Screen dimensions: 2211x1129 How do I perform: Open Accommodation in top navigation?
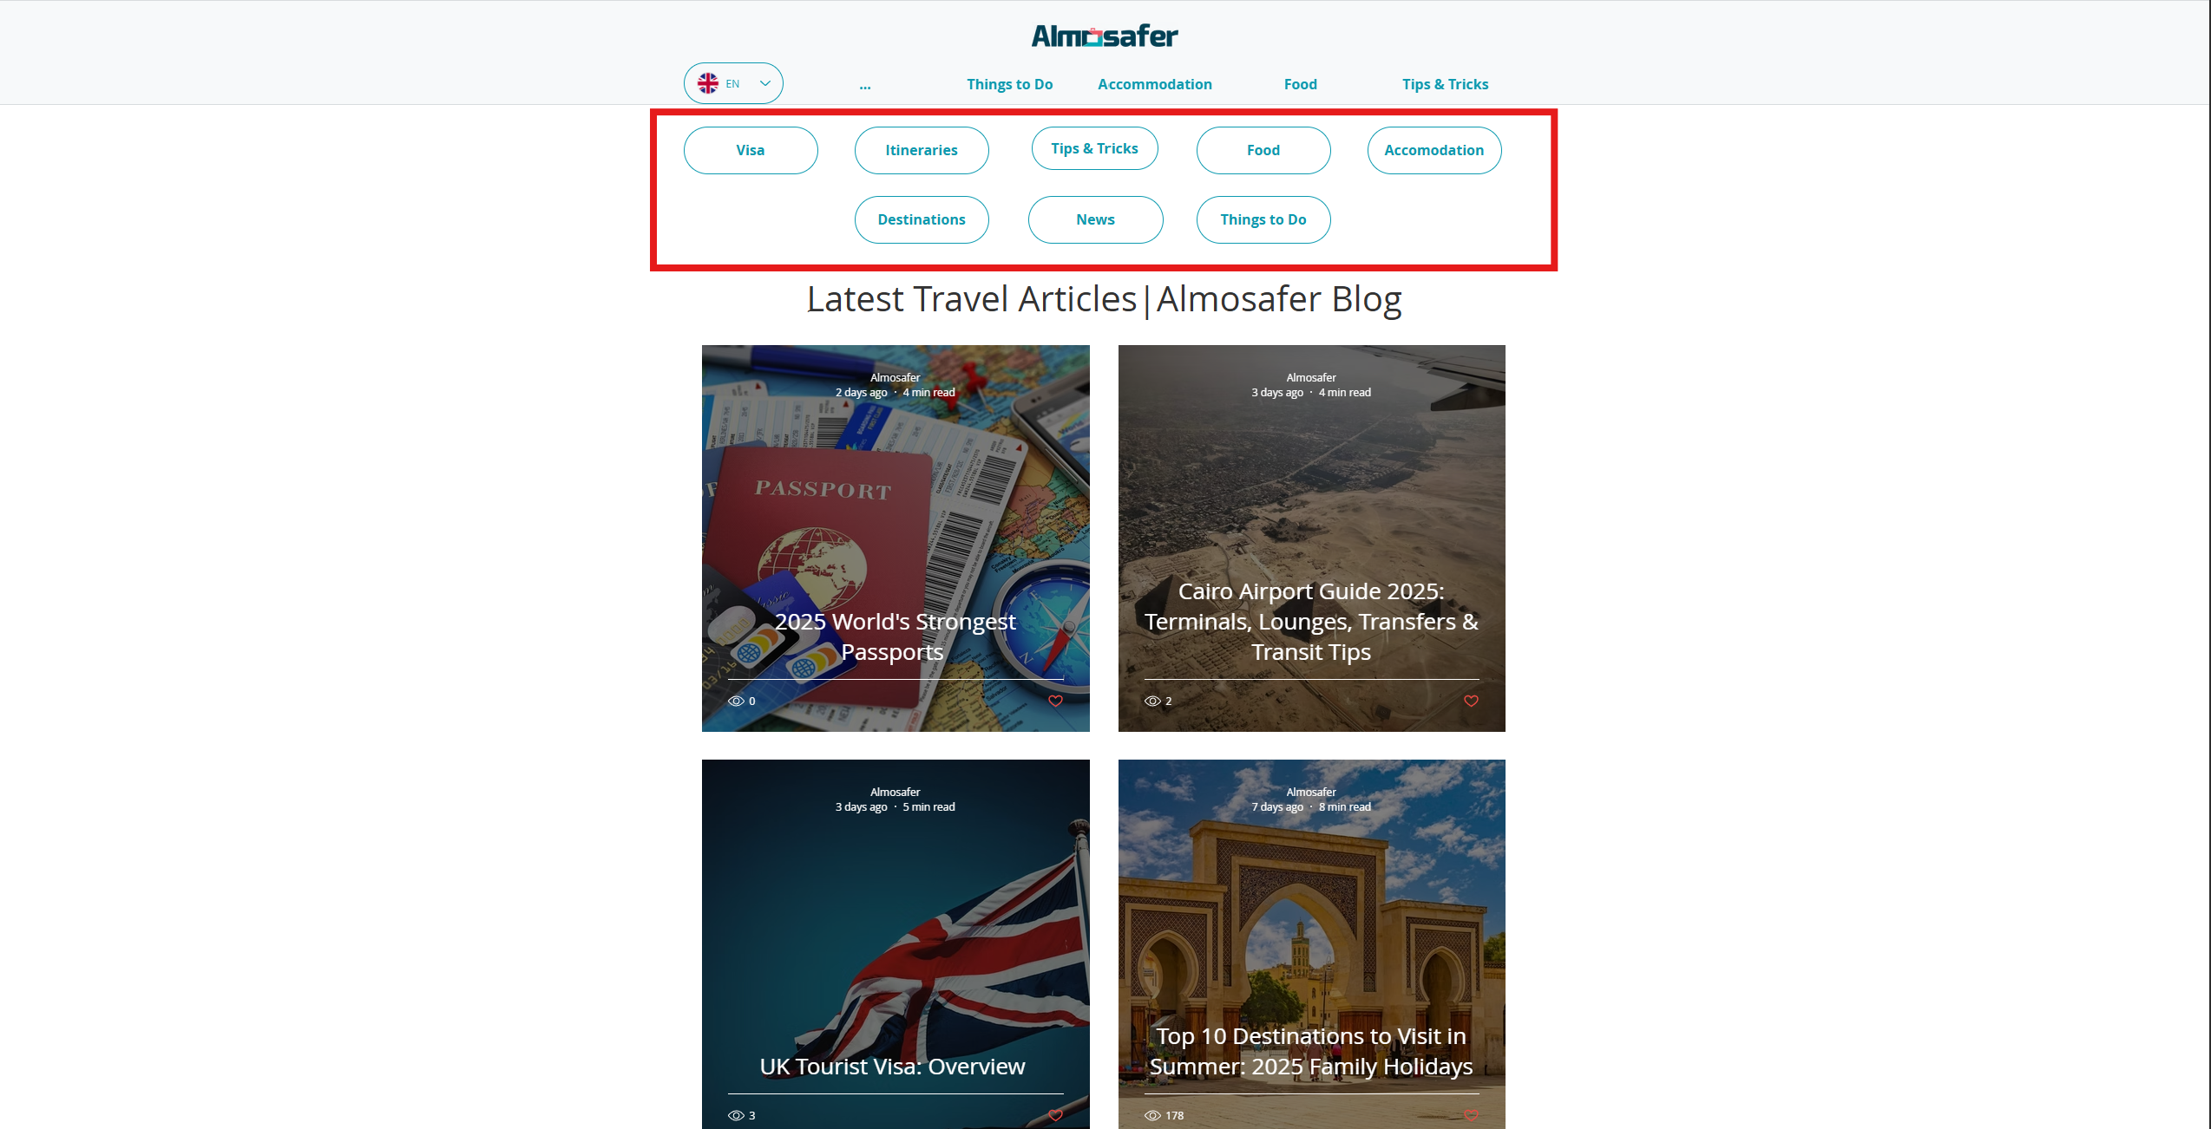pyautogui.click(x=1155, y=84)
